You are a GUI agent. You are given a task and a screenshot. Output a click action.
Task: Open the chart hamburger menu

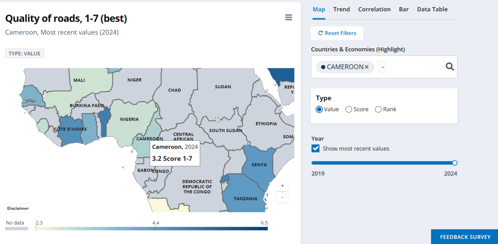(288, 17)
